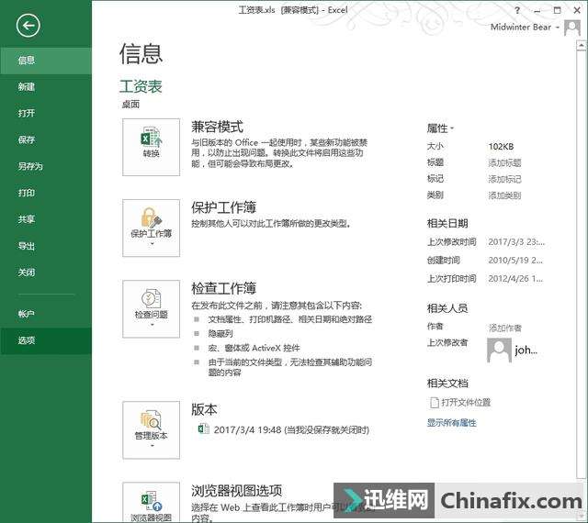The image size is (588, 523).
Task: Click 显示所有属性 link
Action: pos(452,423)
